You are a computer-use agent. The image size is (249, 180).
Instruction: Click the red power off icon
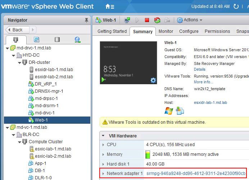tap(147, 20)
